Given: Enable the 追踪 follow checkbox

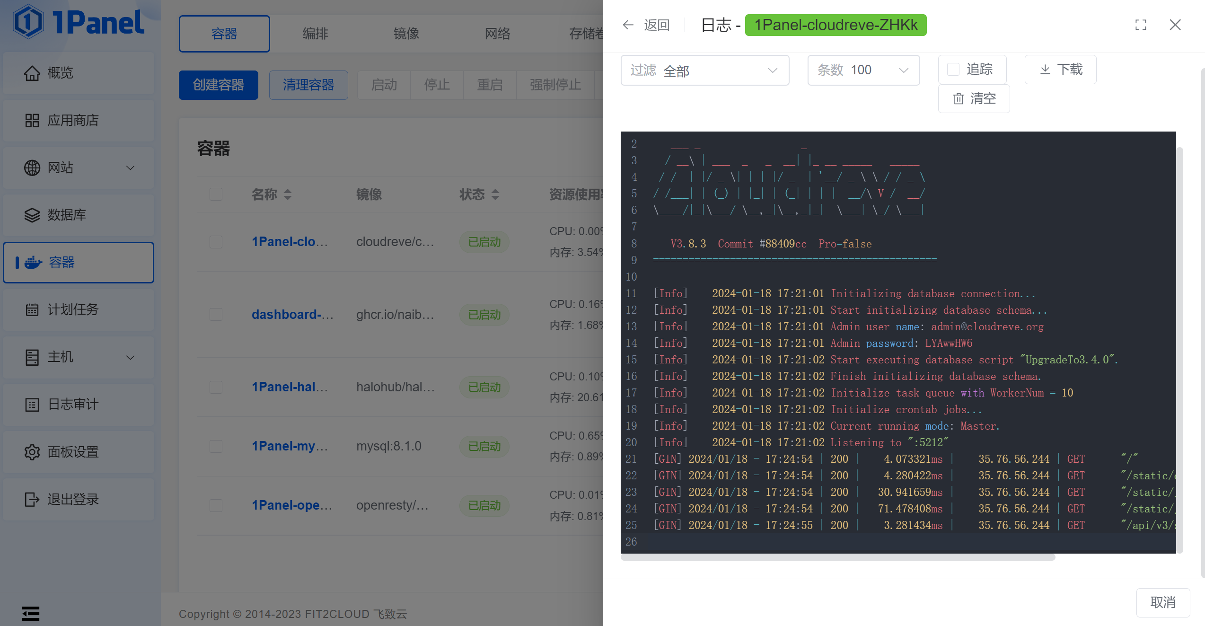Looking at the screenshot, I should (x=953, y=70).
